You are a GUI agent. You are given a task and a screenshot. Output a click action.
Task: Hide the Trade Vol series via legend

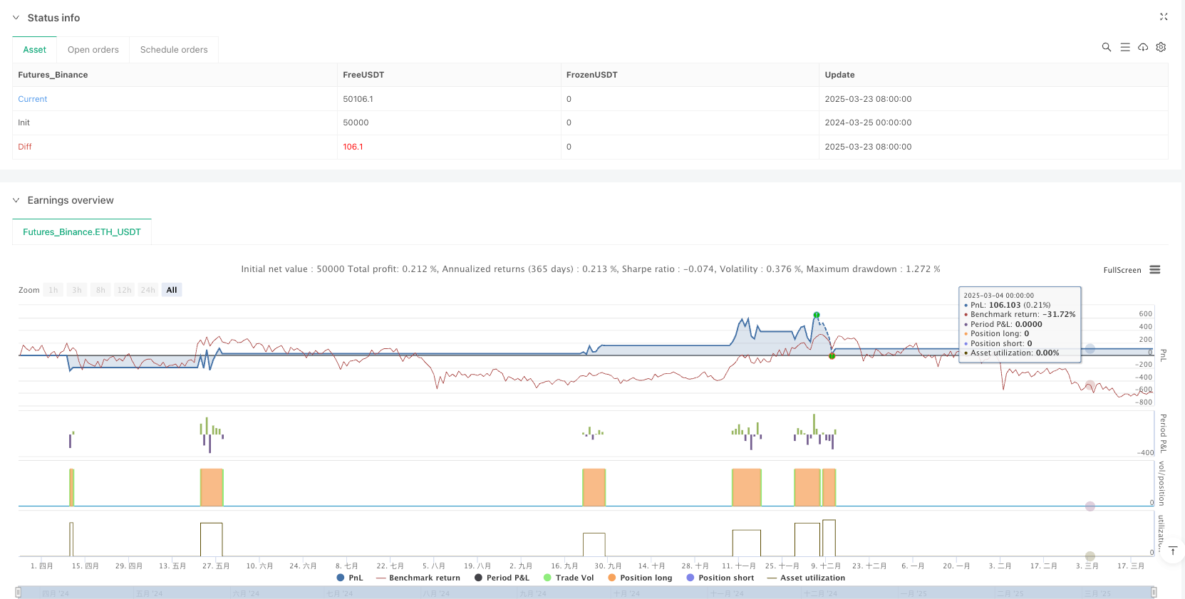568,578
